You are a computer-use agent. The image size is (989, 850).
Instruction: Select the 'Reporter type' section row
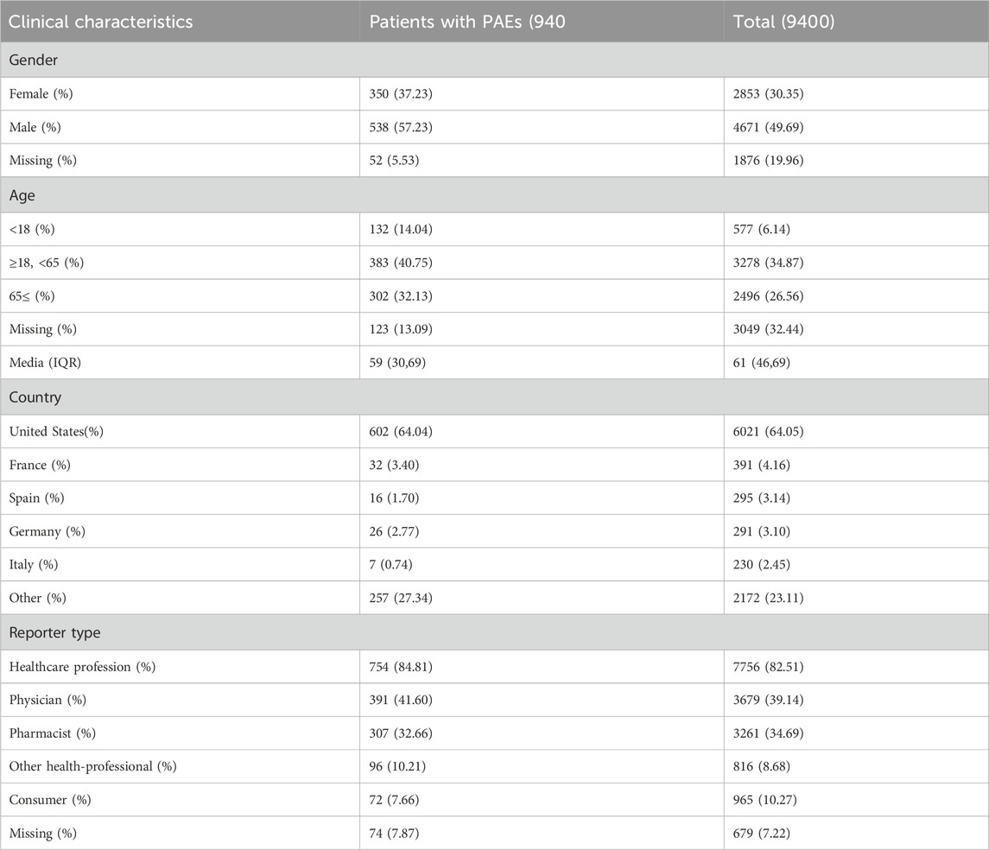(494, 632)
